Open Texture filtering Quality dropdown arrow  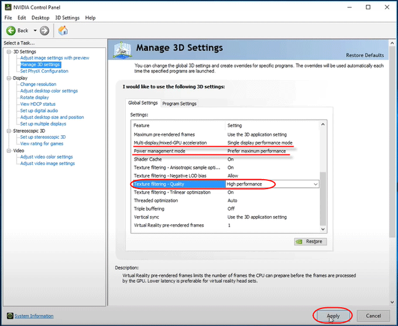tap(315, 184)
